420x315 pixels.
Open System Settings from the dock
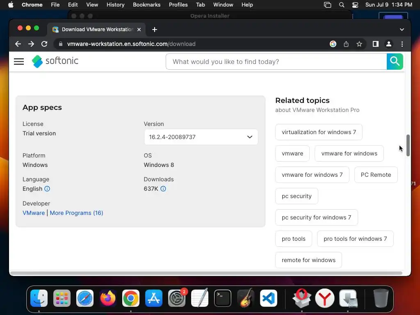177,298
